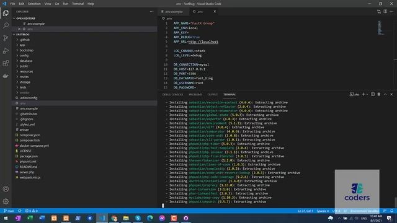The width and height of the screenshot is (397, 223).
Task: Open editor more actions ellipsis
Action: (391, 12)
